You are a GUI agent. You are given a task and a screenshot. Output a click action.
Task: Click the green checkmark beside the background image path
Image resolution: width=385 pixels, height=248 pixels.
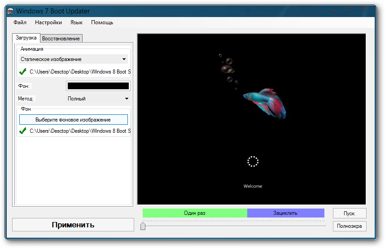pyautogui.click(x=23, y=131)
